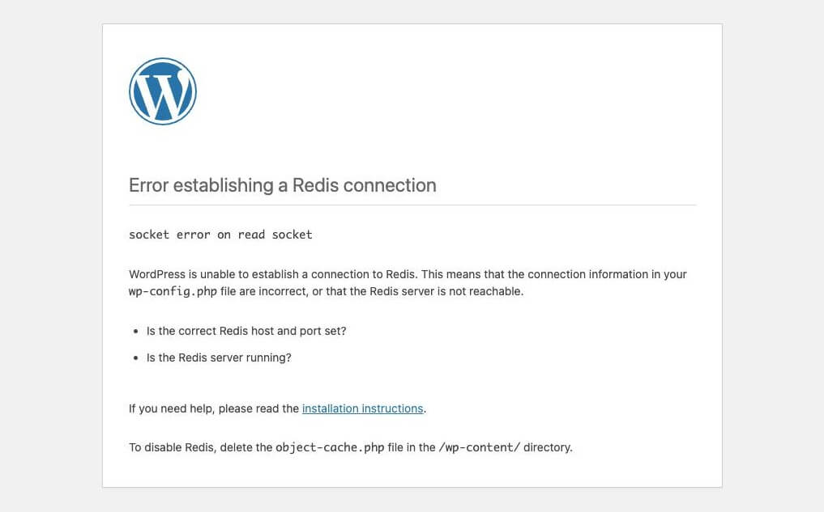Click the bullet before Redis host question
824x512 pixels.
click(135, 332)
